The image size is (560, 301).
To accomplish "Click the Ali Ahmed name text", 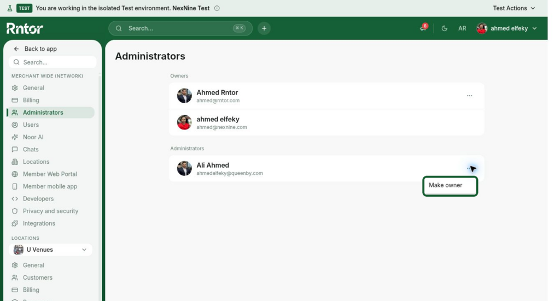I will pos(213,165).
